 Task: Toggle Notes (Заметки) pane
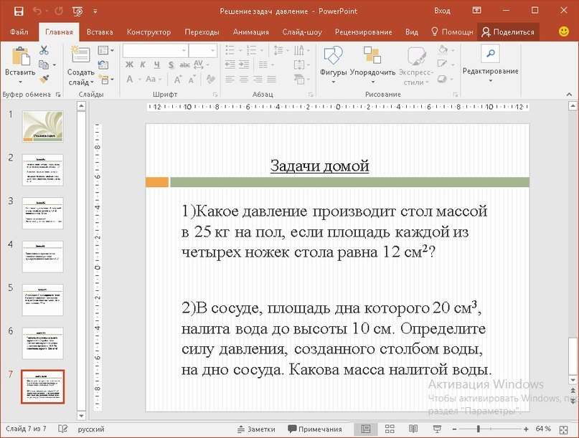255,429
